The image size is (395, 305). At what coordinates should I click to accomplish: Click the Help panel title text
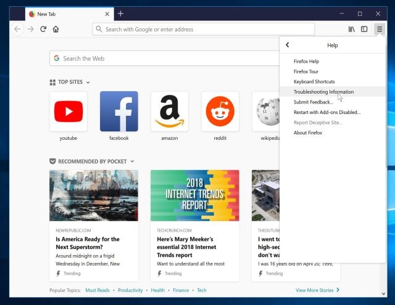pos(333,45)
